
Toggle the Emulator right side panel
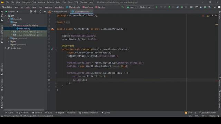(x=220, y=81)
